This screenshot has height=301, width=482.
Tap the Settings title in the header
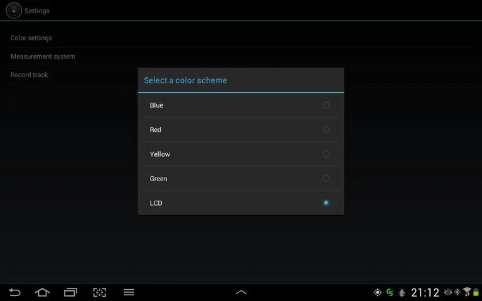point(37,11)
